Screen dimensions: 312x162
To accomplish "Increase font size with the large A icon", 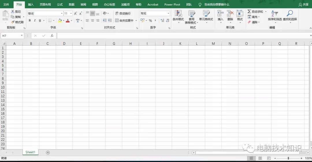I will (75, 14).
